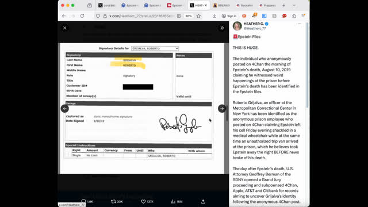Open the red speech bubble extension
This screenshot has height=207, width=368.
point(284,16)
